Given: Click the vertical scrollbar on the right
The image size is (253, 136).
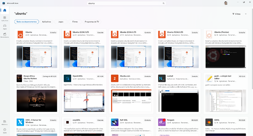Looking at the screenshot, I should pyautogui.click(x=252, y=49).
